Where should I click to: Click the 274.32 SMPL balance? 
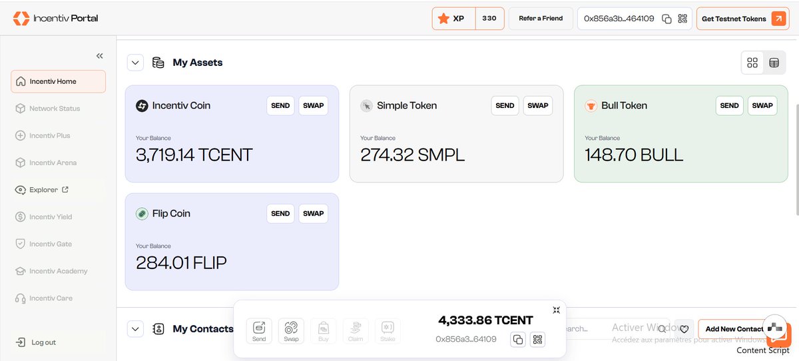413,155
